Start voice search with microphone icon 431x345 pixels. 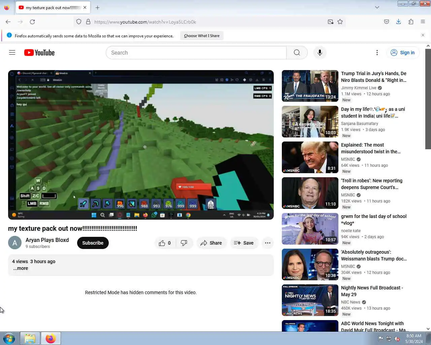click(320, 53)
